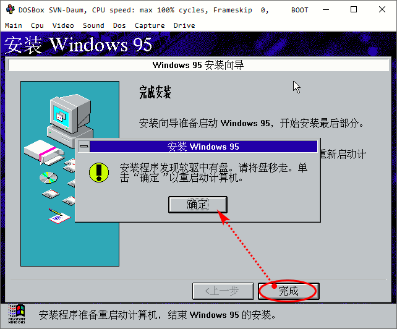The image size is (397, 329).
Task: Click the yellow exclamation warning icon
Action: tap(99, 173)
